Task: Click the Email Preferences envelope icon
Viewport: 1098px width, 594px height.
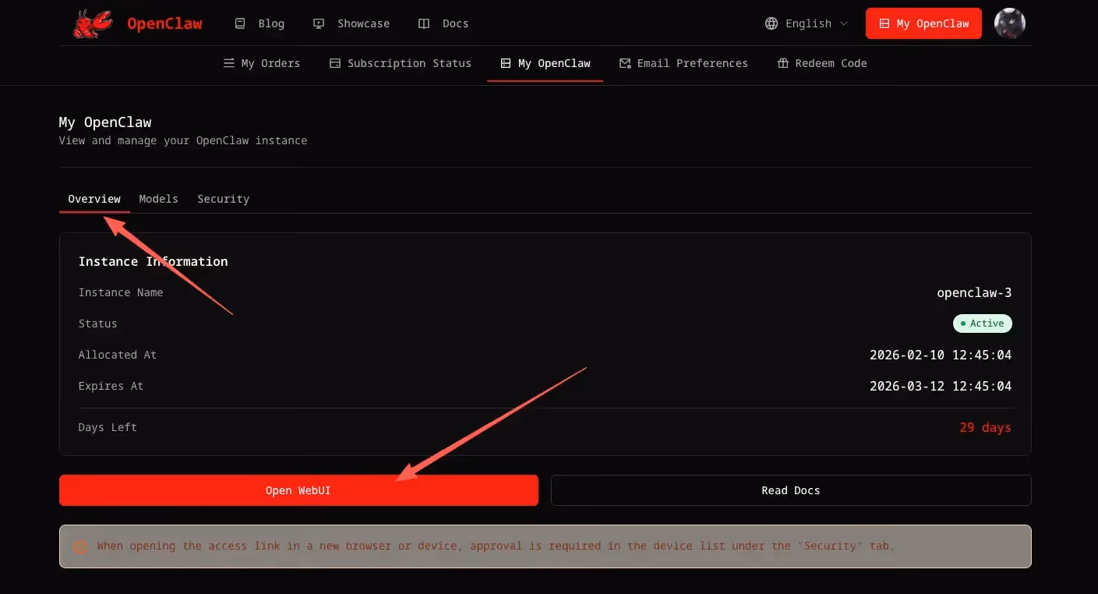Action: tap(625, 63)
